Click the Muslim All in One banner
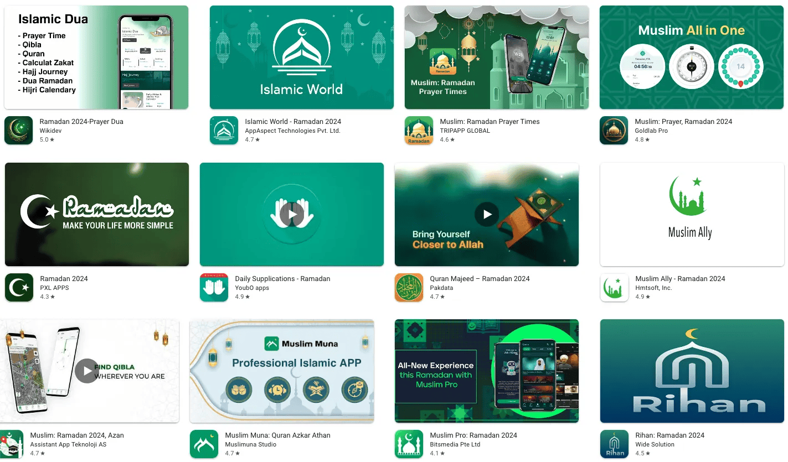Screen dimensions: 788x462 [x=692, y=58]
